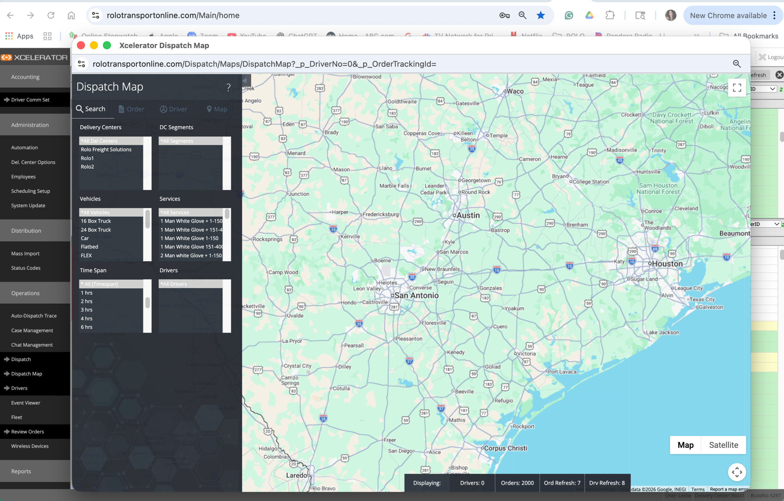Viewport: 784px width, 501px height.
Task: Expand the Administration menu section
Action: coord(35,125)
